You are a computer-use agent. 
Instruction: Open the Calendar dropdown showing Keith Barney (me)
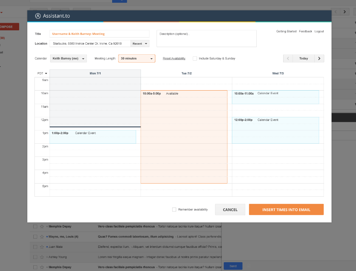[x=68, y=58]
